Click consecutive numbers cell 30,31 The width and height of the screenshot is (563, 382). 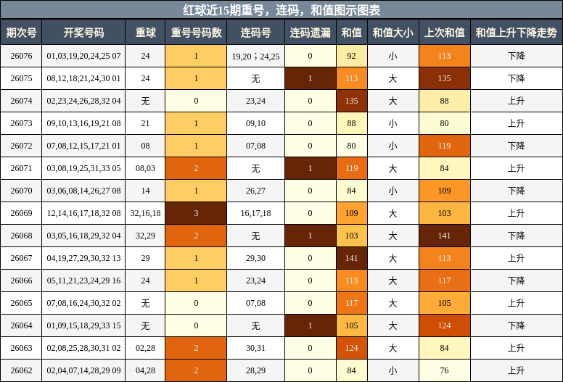pyautogui.click(x=255, y=348)
